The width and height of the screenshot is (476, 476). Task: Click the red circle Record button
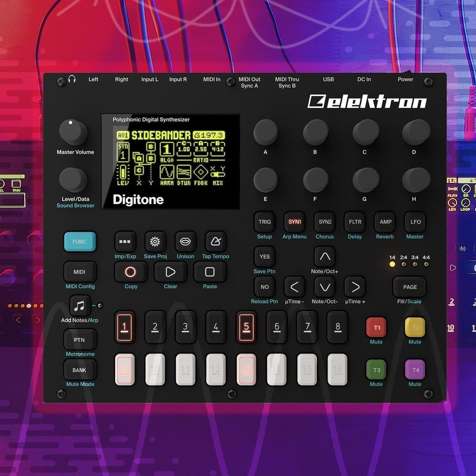[x=131, y=272]
